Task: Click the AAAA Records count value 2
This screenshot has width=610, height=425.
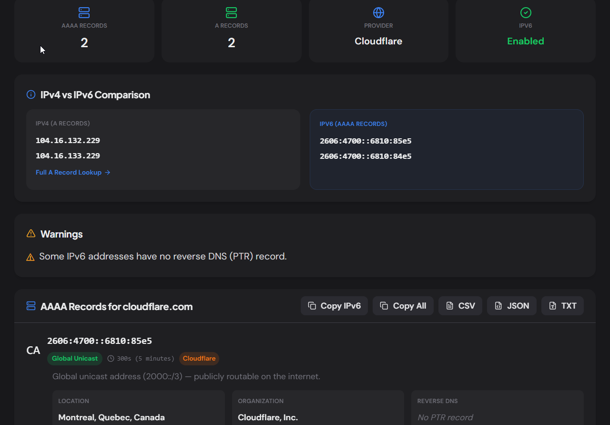Action: tap(84, 43)
